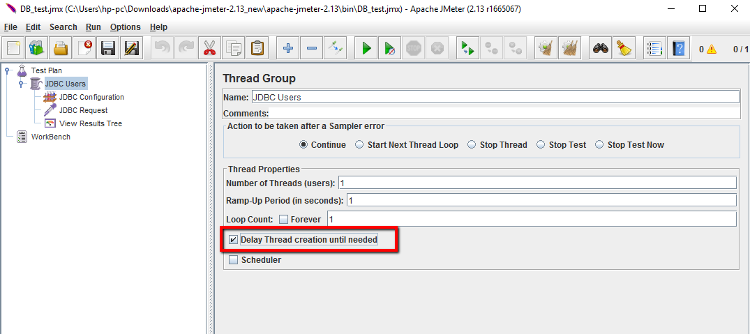Cut selection with the scissors icon

(x=209, y=48)
